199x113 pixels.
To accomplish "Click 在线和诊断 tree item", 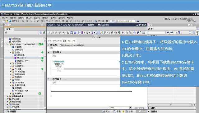I will point(19,50).
